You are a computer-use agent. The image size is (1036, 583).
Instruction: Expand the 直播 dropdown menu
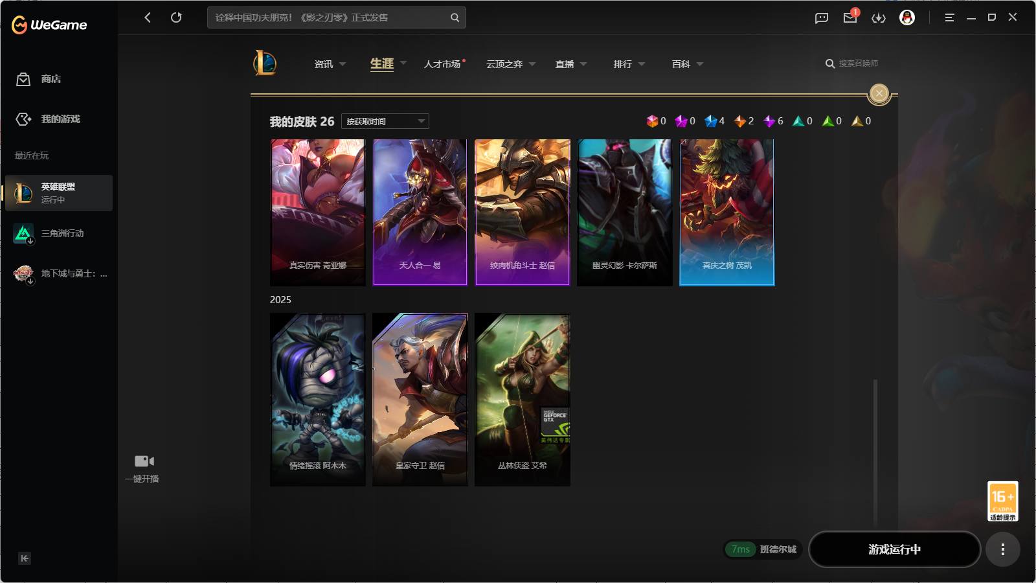click(583, 64)
